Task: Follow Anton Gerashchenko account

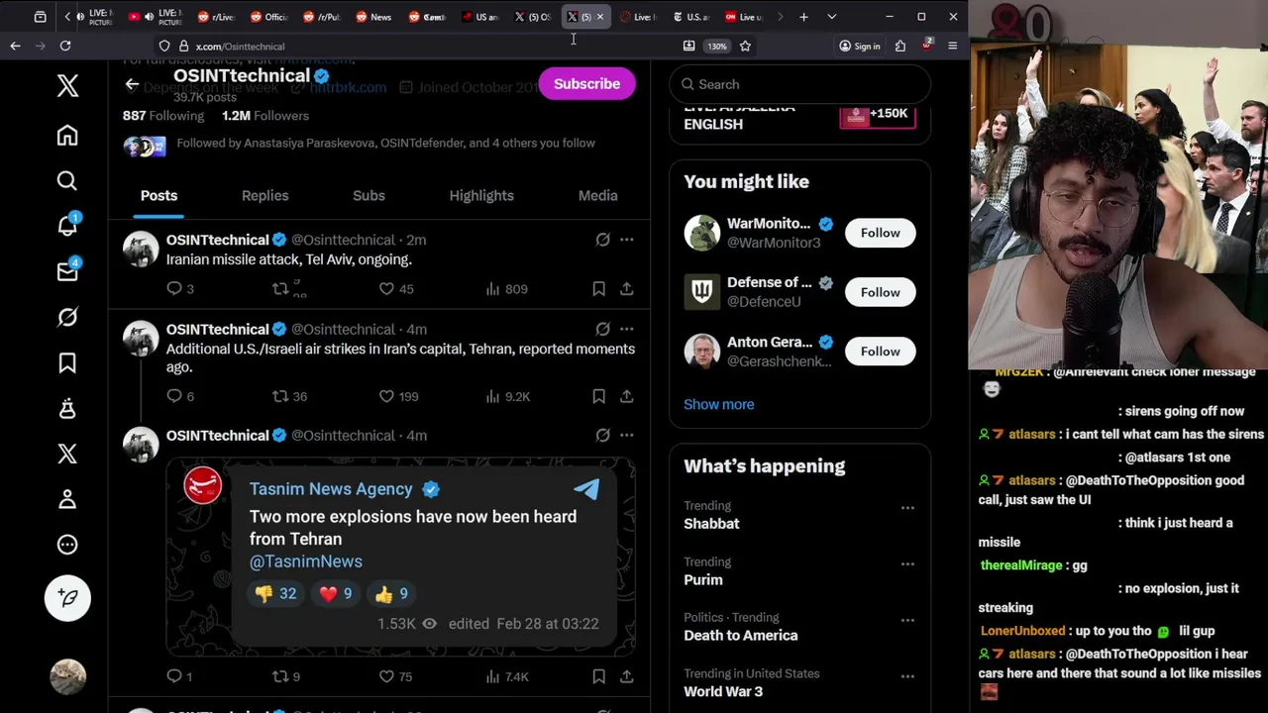Action: (x=880, y=352)
